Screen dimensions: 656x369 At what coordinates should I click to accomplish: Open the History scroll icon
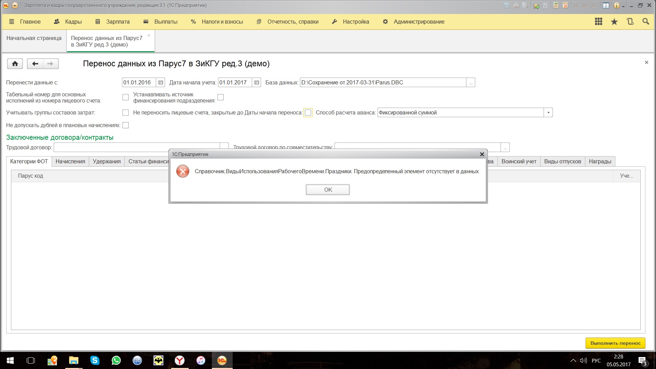630,22
